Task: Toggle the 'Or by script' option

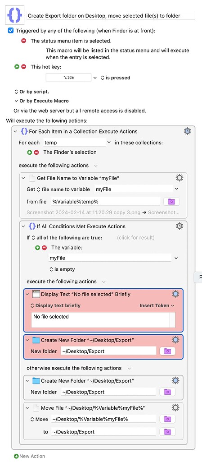Action: pyautogui.click(x=31, y=92)
